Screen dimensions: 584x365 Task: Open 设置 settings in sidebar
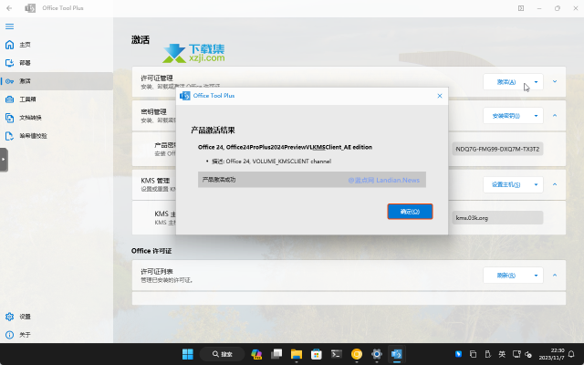tap(57, 317)
